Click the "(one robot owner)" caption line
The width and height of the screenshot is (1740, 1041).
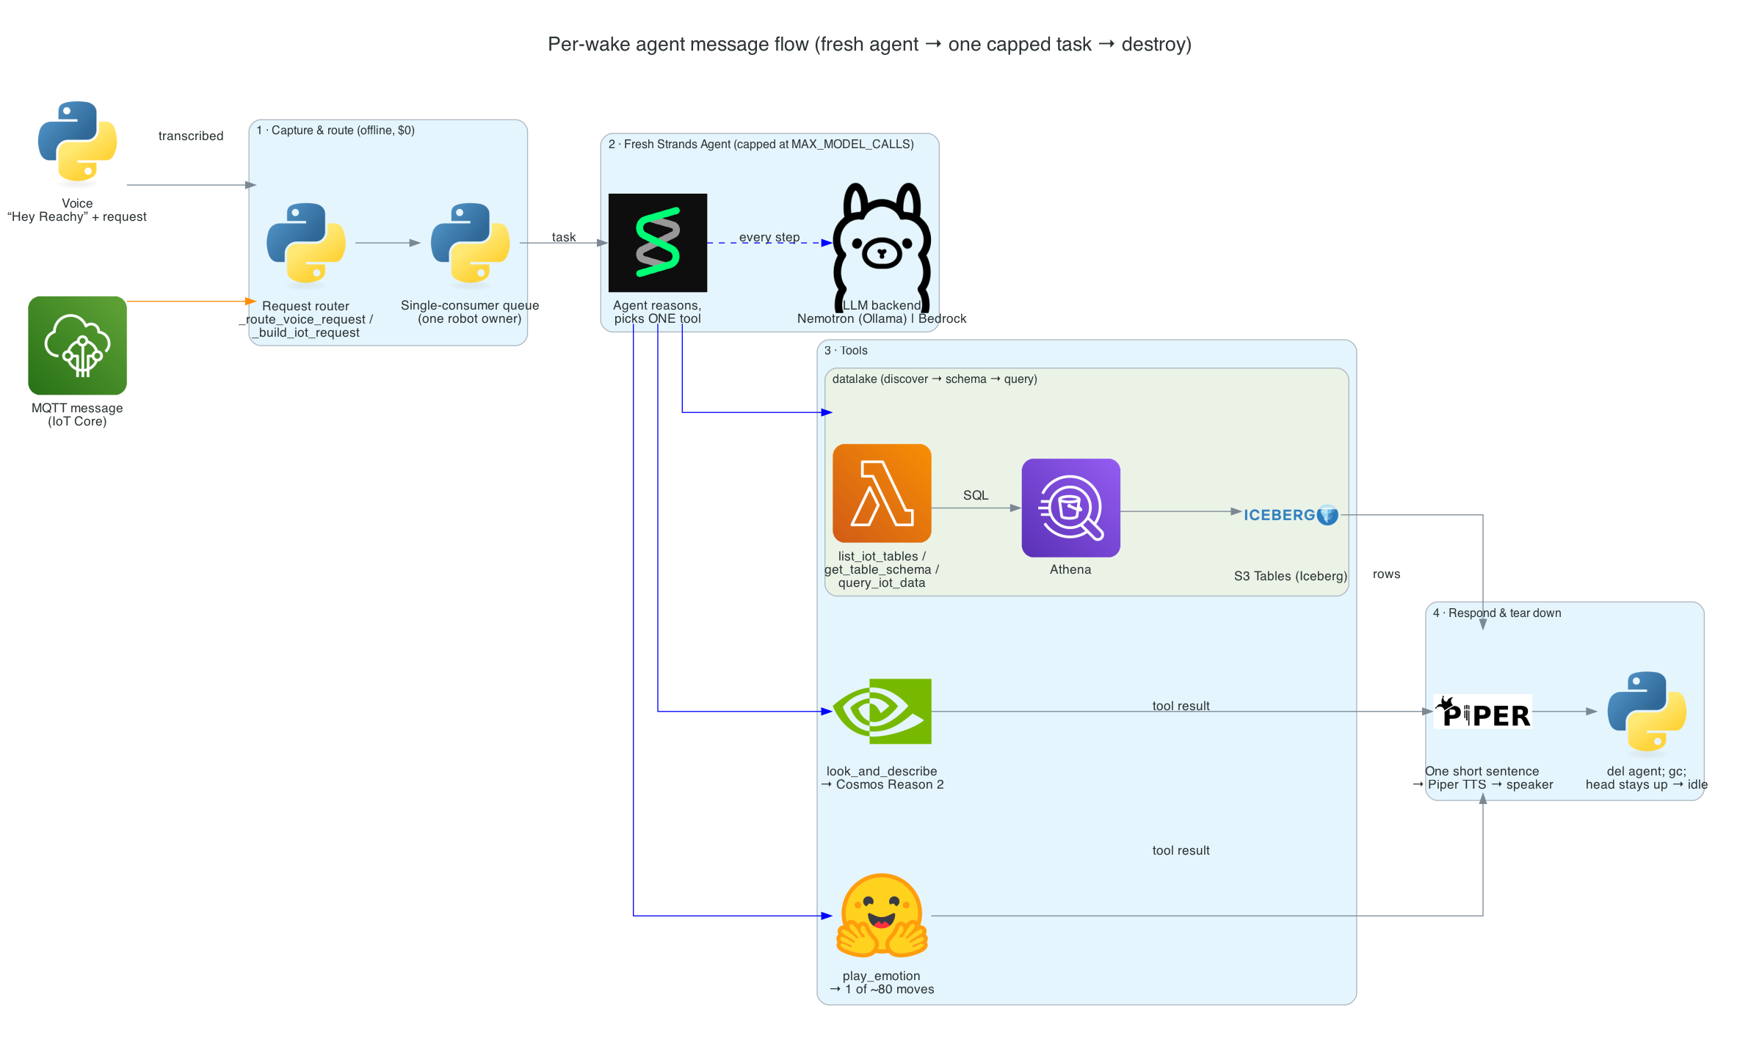pyautogui.click(x=470, y=318)
